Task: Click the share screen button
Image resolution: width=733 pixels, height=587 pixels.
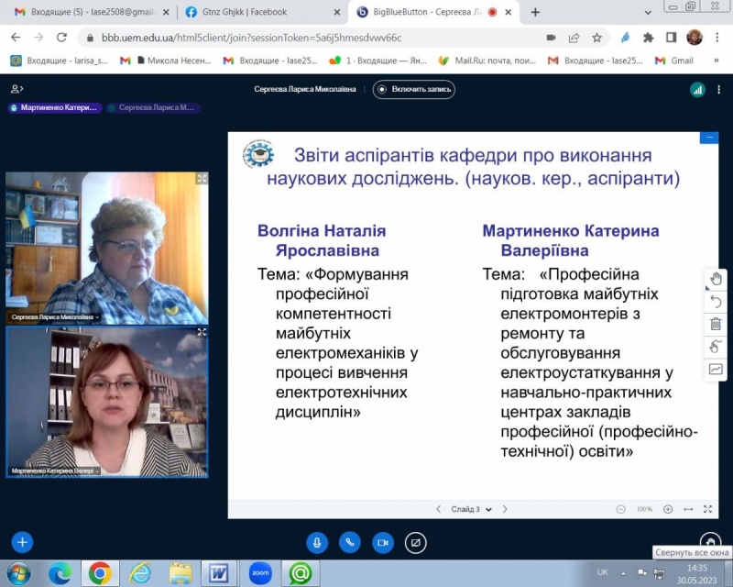Action: (x=415, y=542)
